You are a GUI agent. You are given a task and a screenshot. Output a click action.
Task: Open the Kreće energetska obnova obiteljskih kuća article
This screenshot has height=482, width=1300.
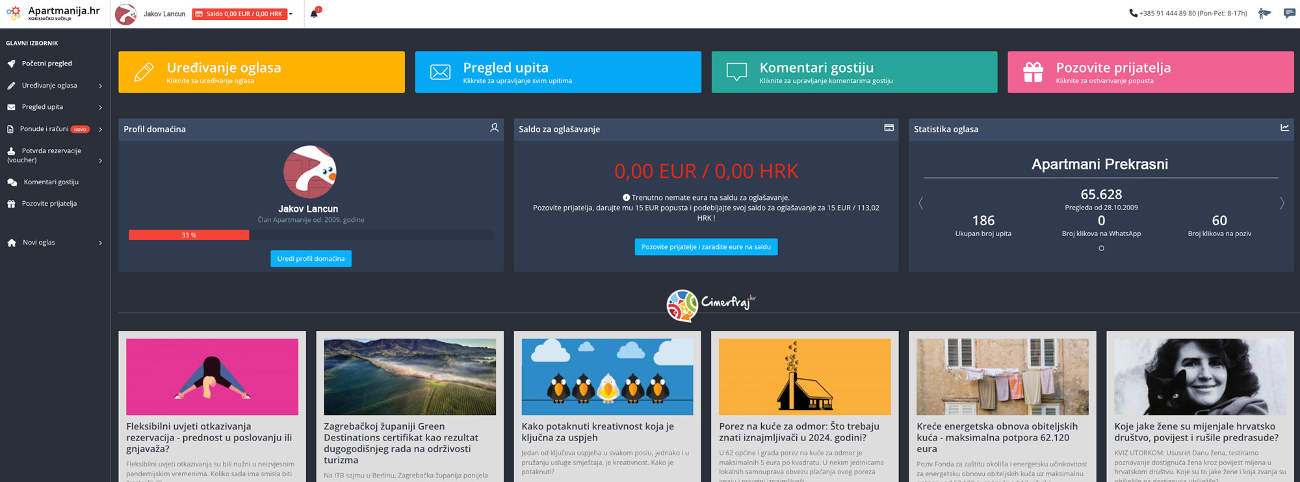[x=997, y=437]
